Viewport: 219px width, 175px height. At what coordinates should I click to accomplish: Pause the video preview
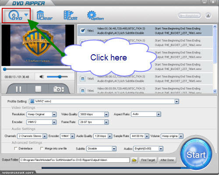pos(18,89)
